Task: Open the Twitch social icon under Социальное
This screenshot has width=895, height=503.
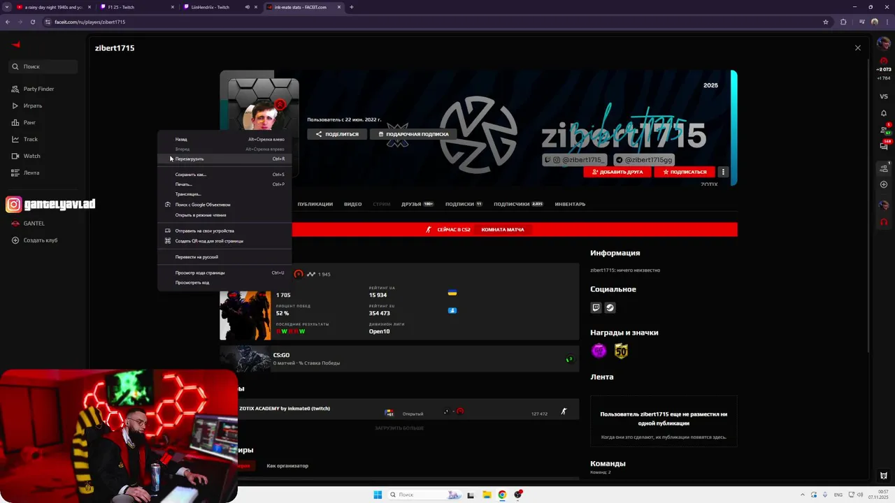Action: 596,307
